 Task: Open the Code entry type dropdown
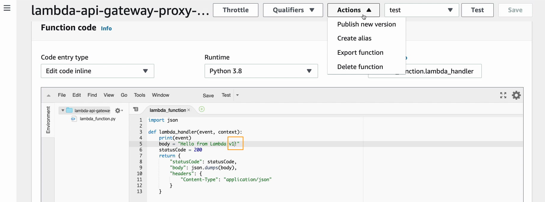pyautogui.click(x=98, y=71)
